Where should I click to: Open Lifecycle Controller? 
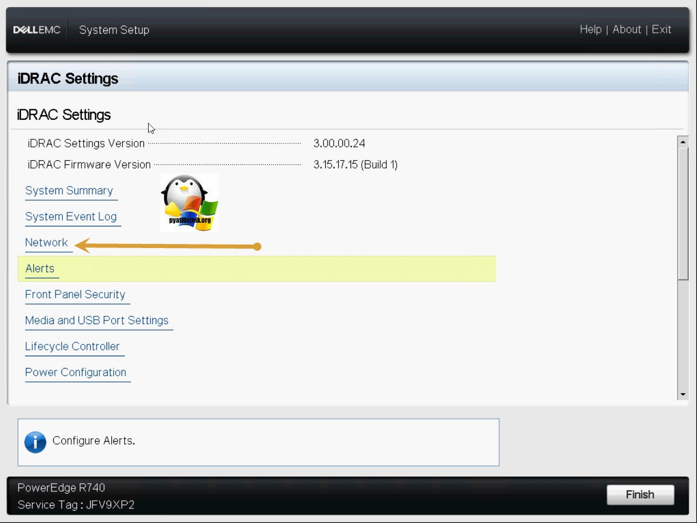tap(72, 346)
